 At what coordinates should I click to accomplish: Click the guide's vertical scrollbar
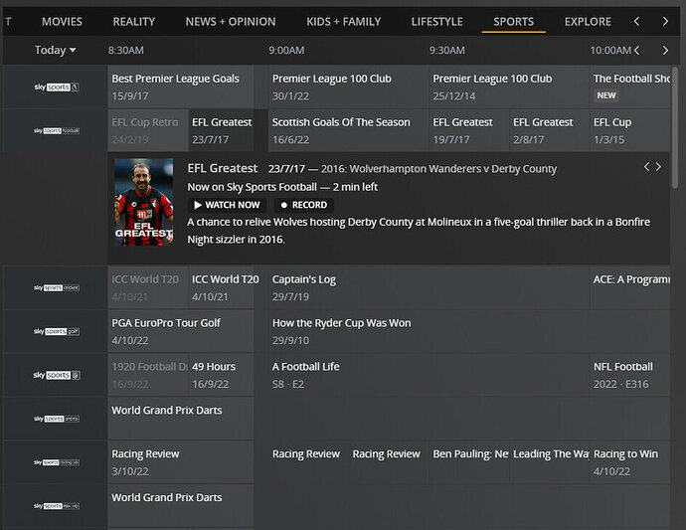(x=675, y=127)
